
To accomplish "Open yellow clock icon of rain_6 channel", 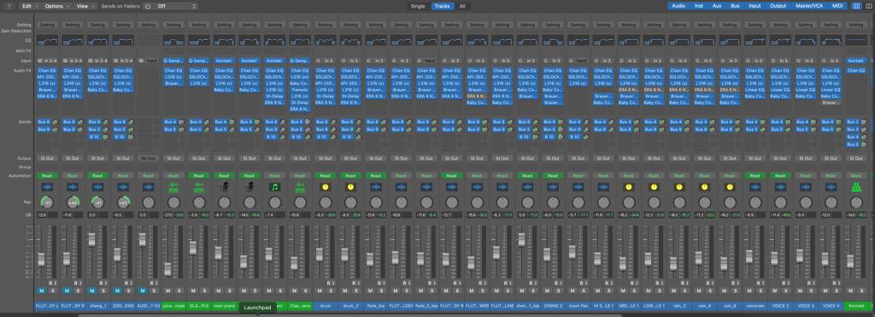I will click(x=730, y=187).
